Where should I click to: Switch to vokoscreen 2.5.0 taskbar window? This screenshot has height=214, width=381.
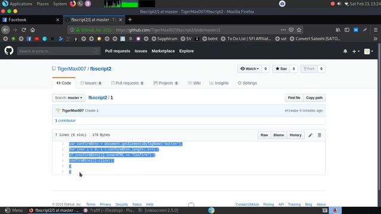[x=158, y=210]
